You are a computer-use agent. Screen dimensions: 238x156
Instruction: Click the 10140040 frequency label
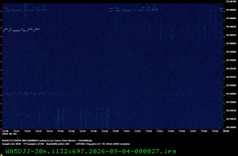[231, 27]
